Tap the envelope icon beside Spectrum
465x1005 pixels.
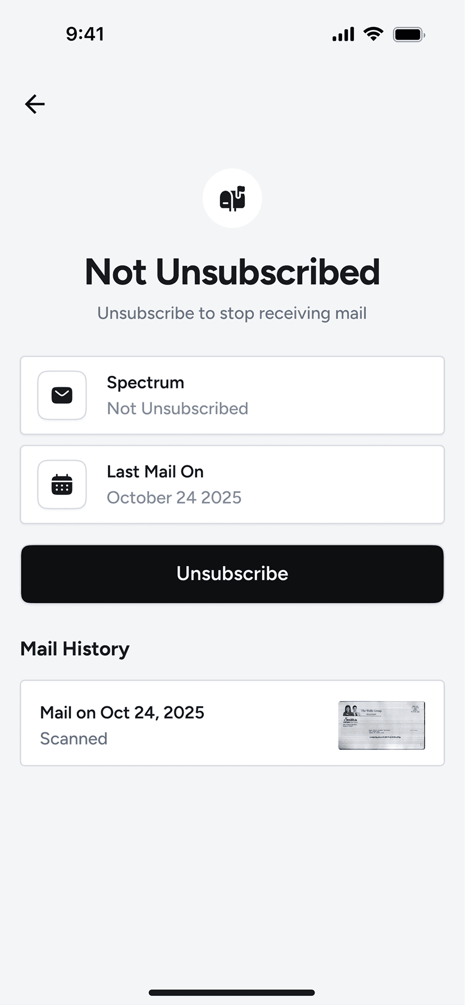tap(62, 395)
